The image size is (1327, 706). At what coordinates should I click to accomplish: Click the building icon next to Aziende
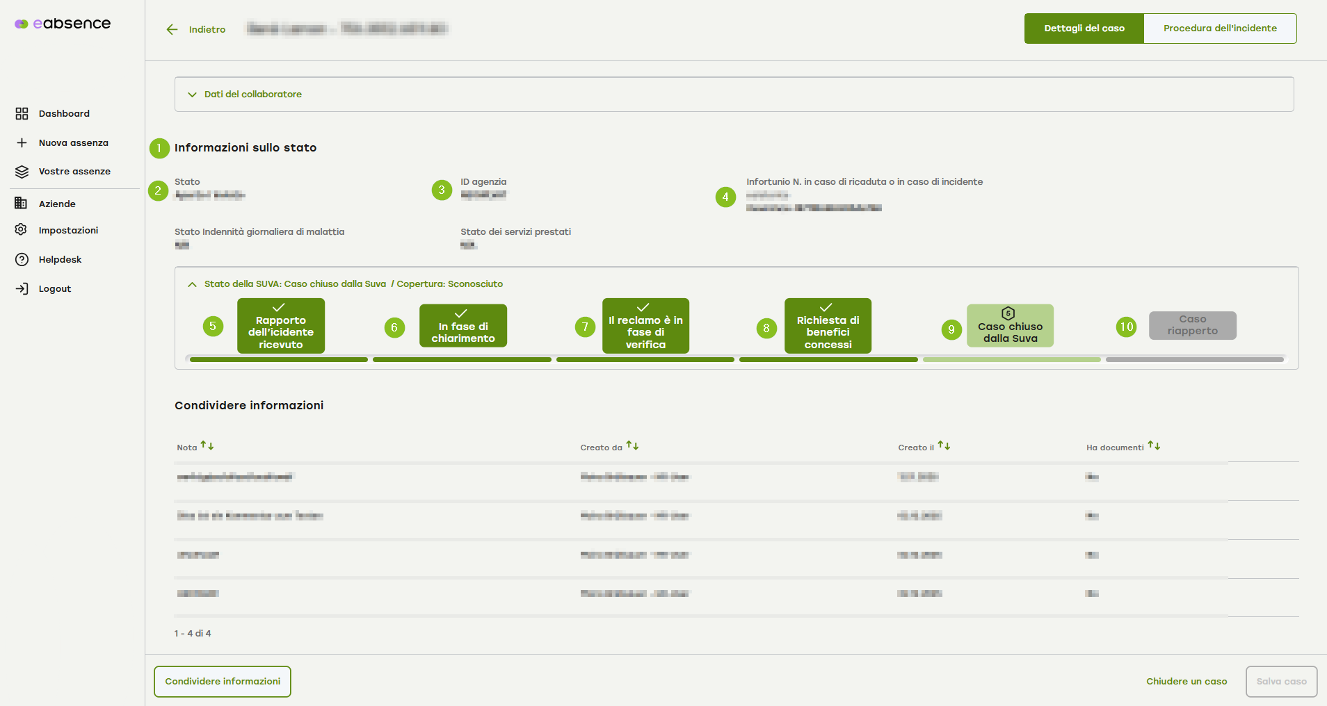tap(22, 204)
